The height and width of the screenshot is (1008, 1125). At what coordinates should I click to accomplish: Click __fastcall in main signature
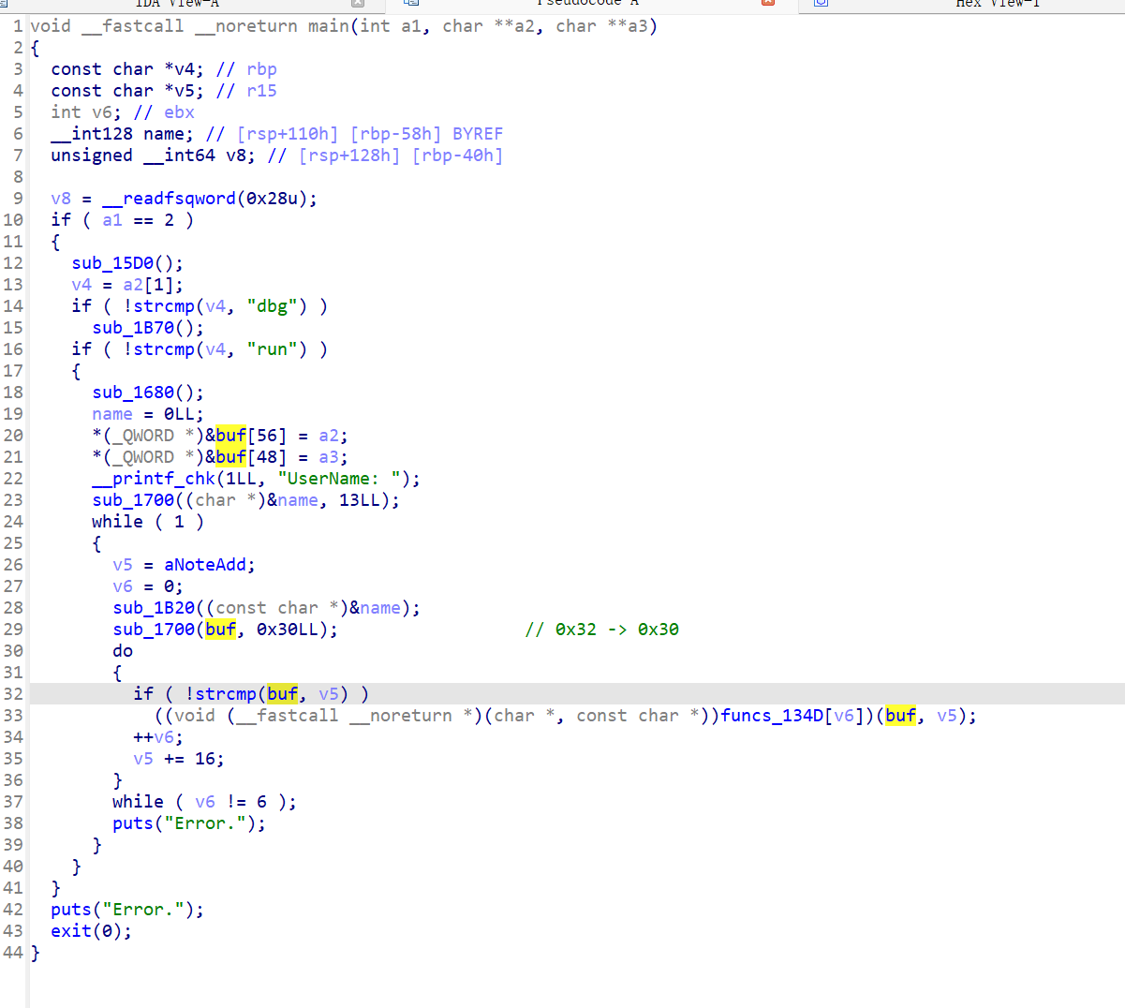[133, 26]
